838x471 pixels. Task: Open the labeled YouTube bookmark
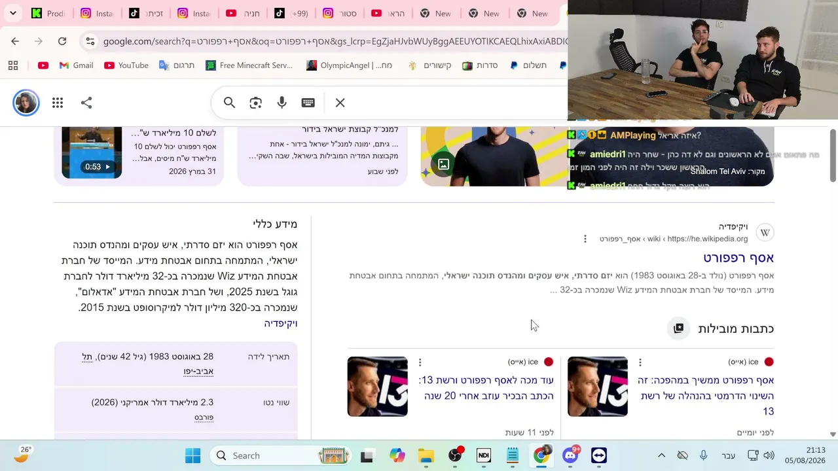[x=126, y=65]
